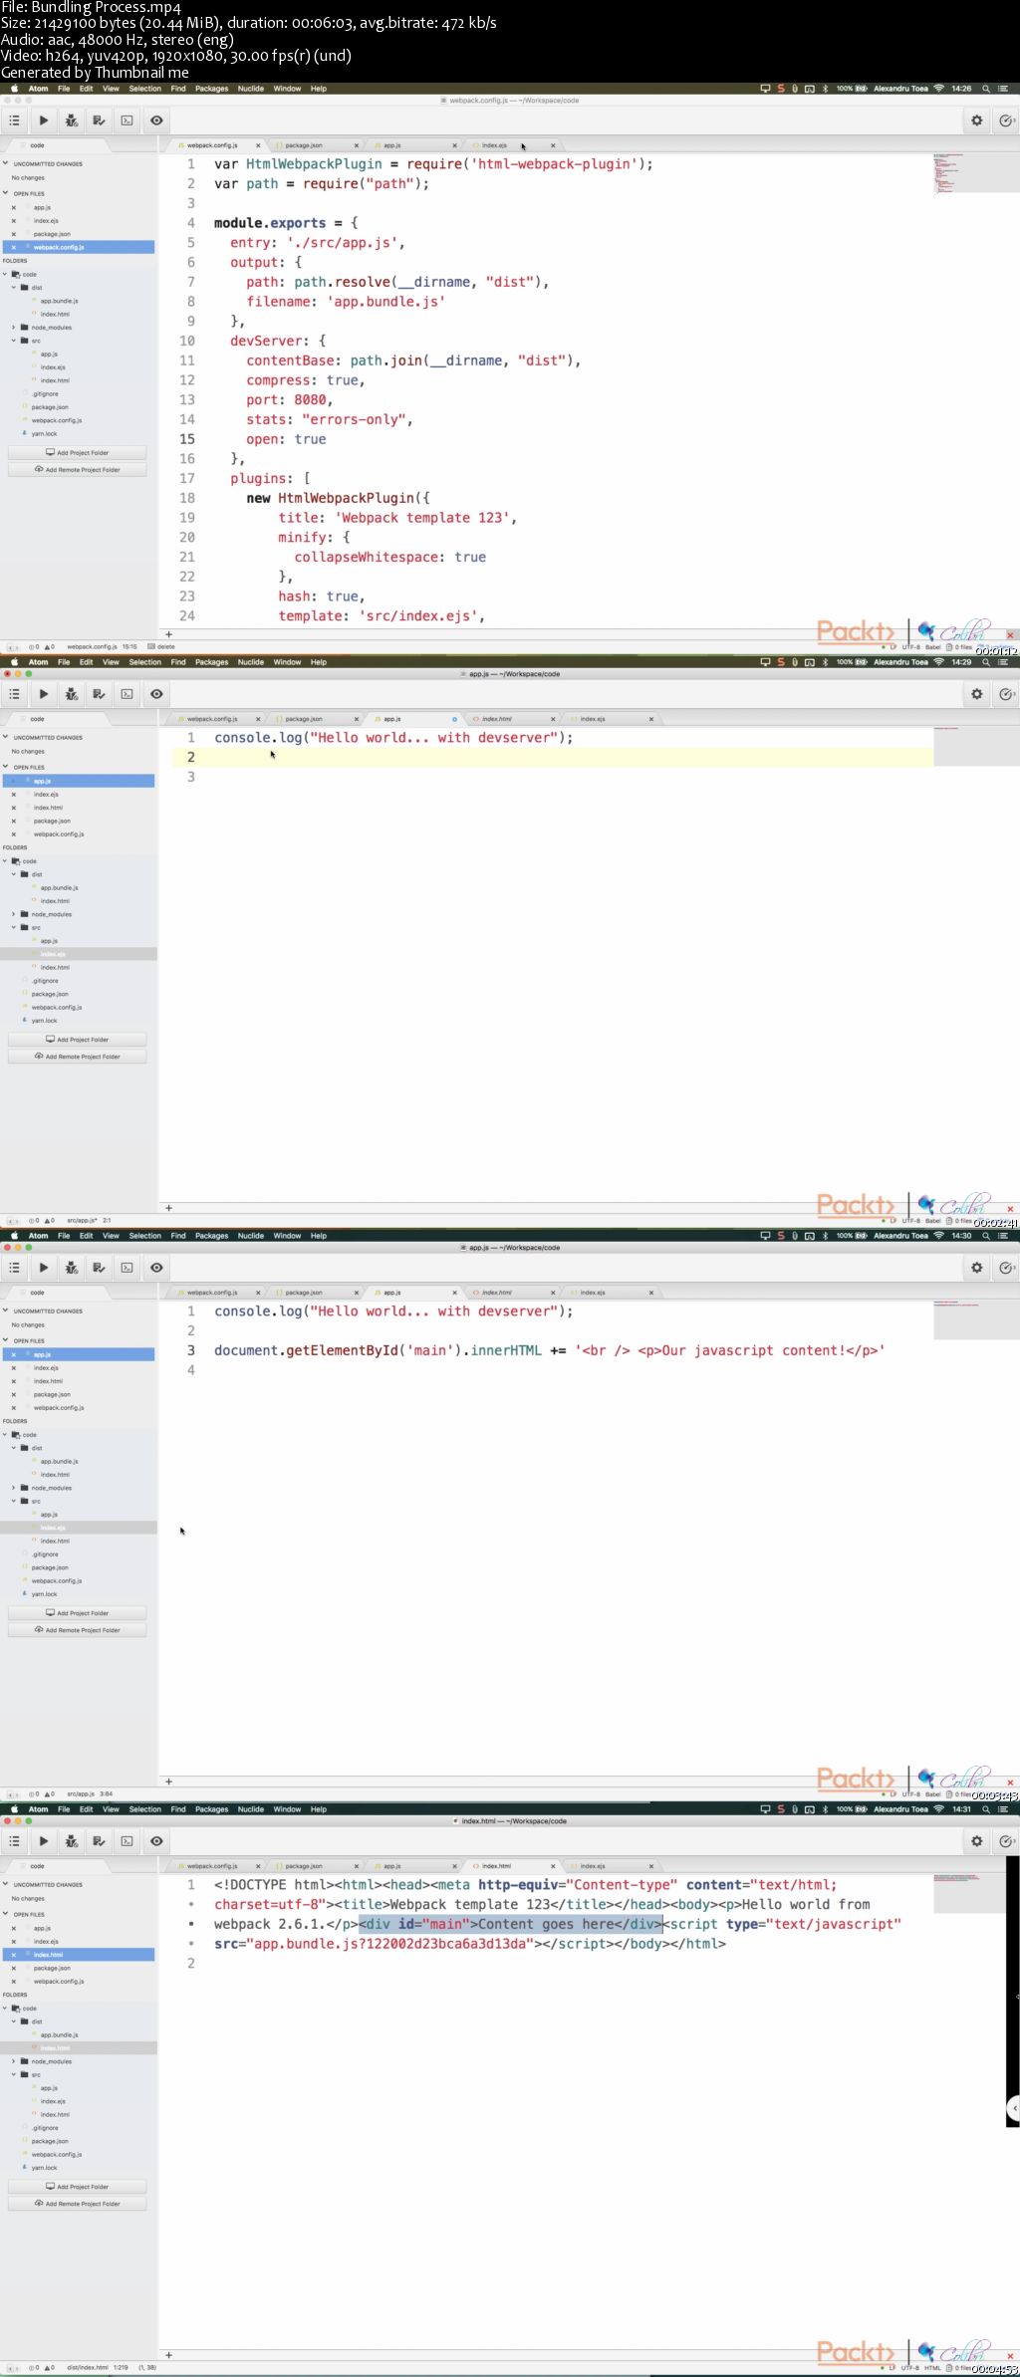Viewport: 1020px width, 2377px height.
Task: Open Find menu in 14:31 window menu bar
Action: (x=178, y=1809)
